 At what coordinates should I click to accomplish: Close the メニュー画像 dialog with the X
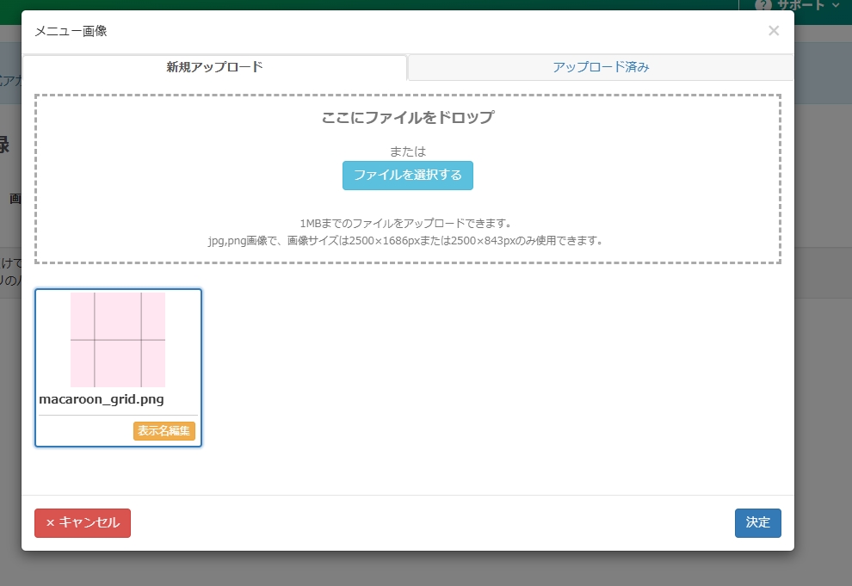(x=773, y=31)
